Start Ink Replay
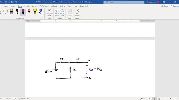 point(77,13)
